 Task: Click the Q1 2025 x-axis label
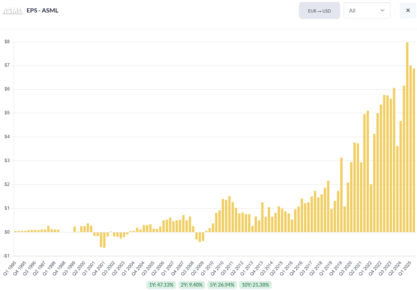tap(404, 268)
